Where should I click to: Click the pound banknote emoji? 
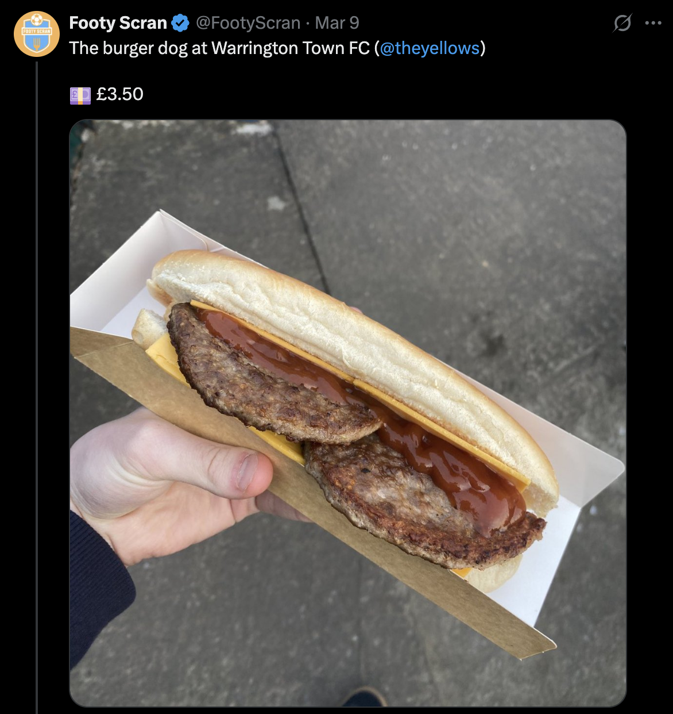80,95
